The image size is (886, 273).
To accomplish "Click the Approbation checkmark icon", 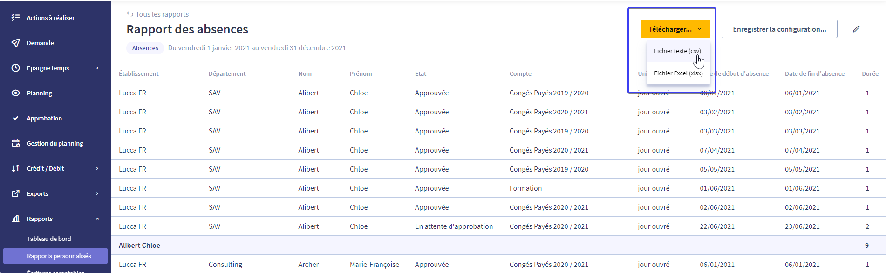I will tap(15, 118).
